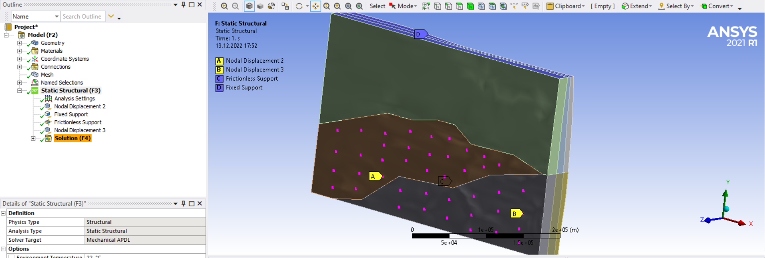
Task: Click the Search Outline input field
Action: [x=82, y=16]
